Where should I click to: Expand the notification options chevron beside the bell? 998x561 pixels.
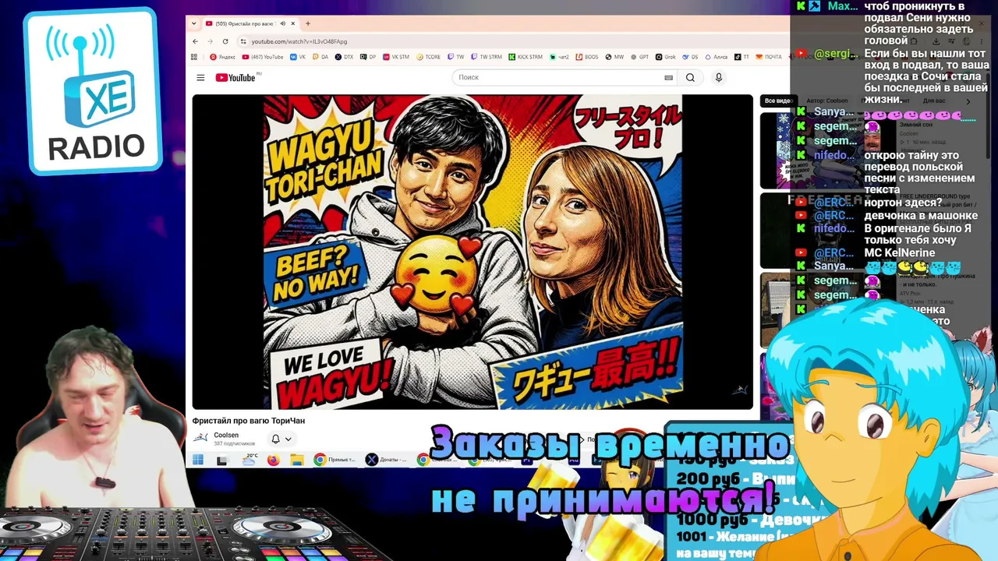pyautogui.click(x=288, y=439)
